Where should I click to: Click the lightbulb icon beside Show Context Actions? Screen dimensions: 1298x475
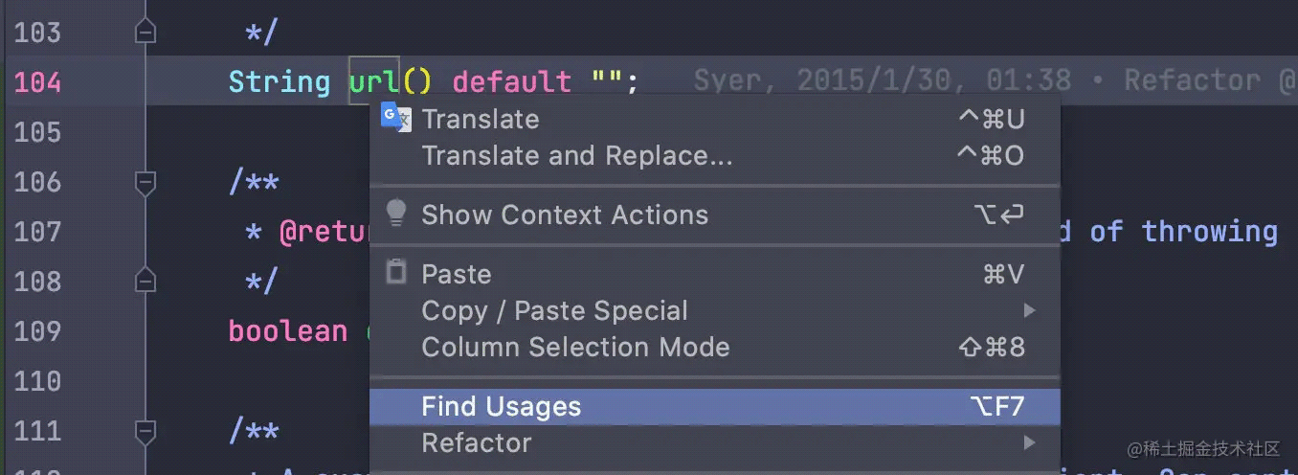click(395, 214)
